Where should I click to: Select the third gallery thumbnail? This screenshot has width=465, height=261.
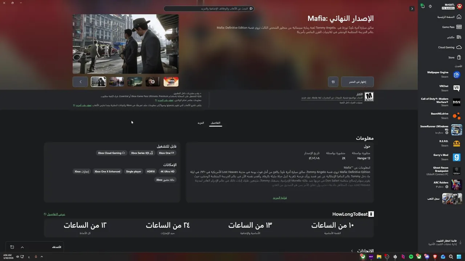click(x=135, y=82)
